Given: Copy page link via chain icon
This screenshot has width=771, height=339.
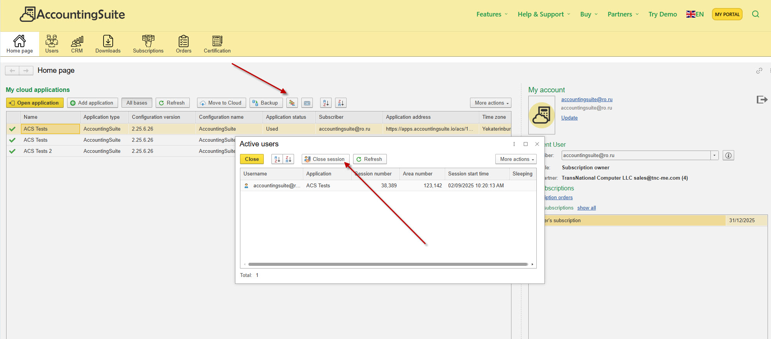Looking at the screenshot, I should (759, 70).
